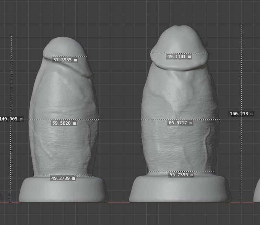Screen dimensions: 260x225
Task: Click the vertical dotted ruler line beside 140.905 m
Action: point(11,156)
